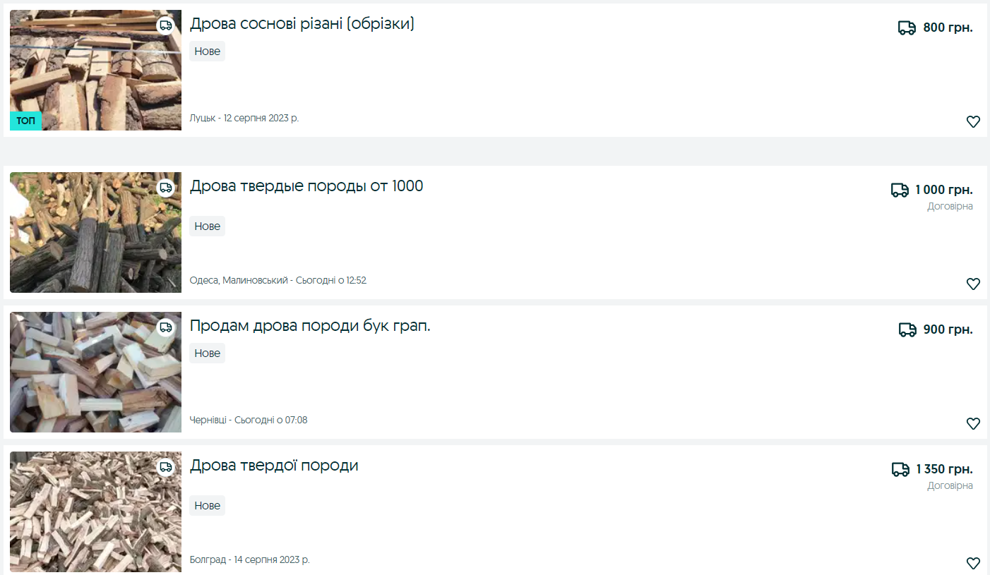
Task: Click delivery truck icon beside 800 грн.
Action: click(x=907, y=28)
